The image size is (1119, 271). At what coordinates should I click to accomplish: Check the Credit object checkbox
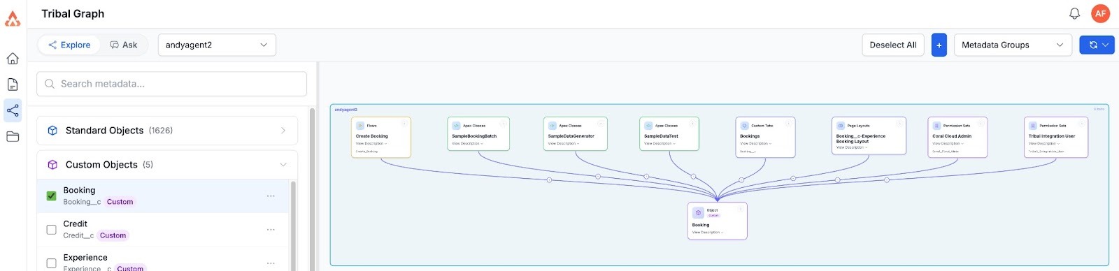51,230
